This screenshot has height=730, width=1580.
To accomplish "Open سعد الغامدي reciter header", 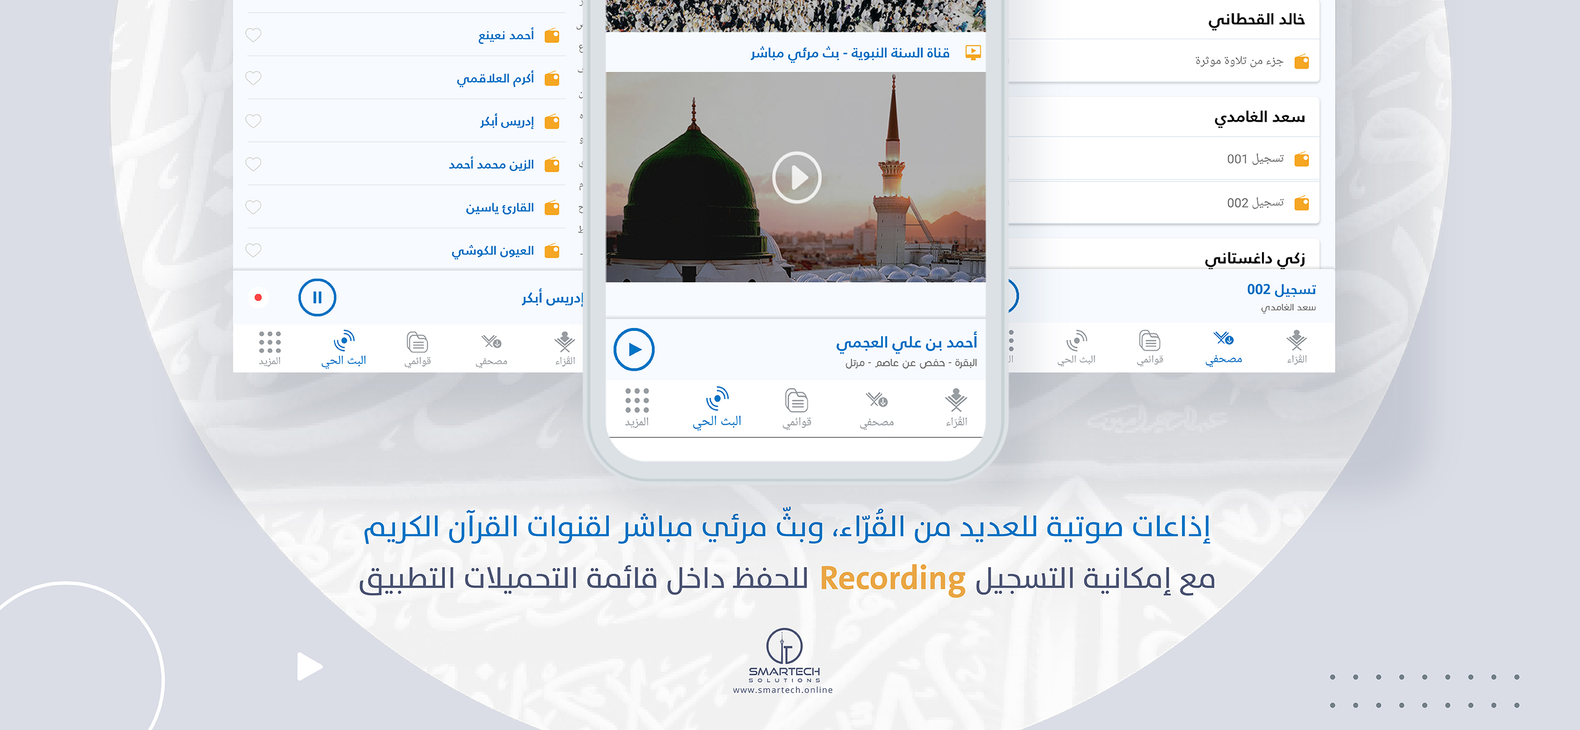I will tap(1259, 117).
